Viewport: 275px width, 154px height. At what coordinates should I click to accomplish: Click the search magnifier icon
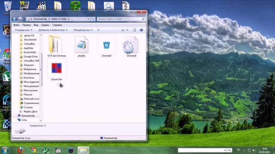tap(143, 19)
